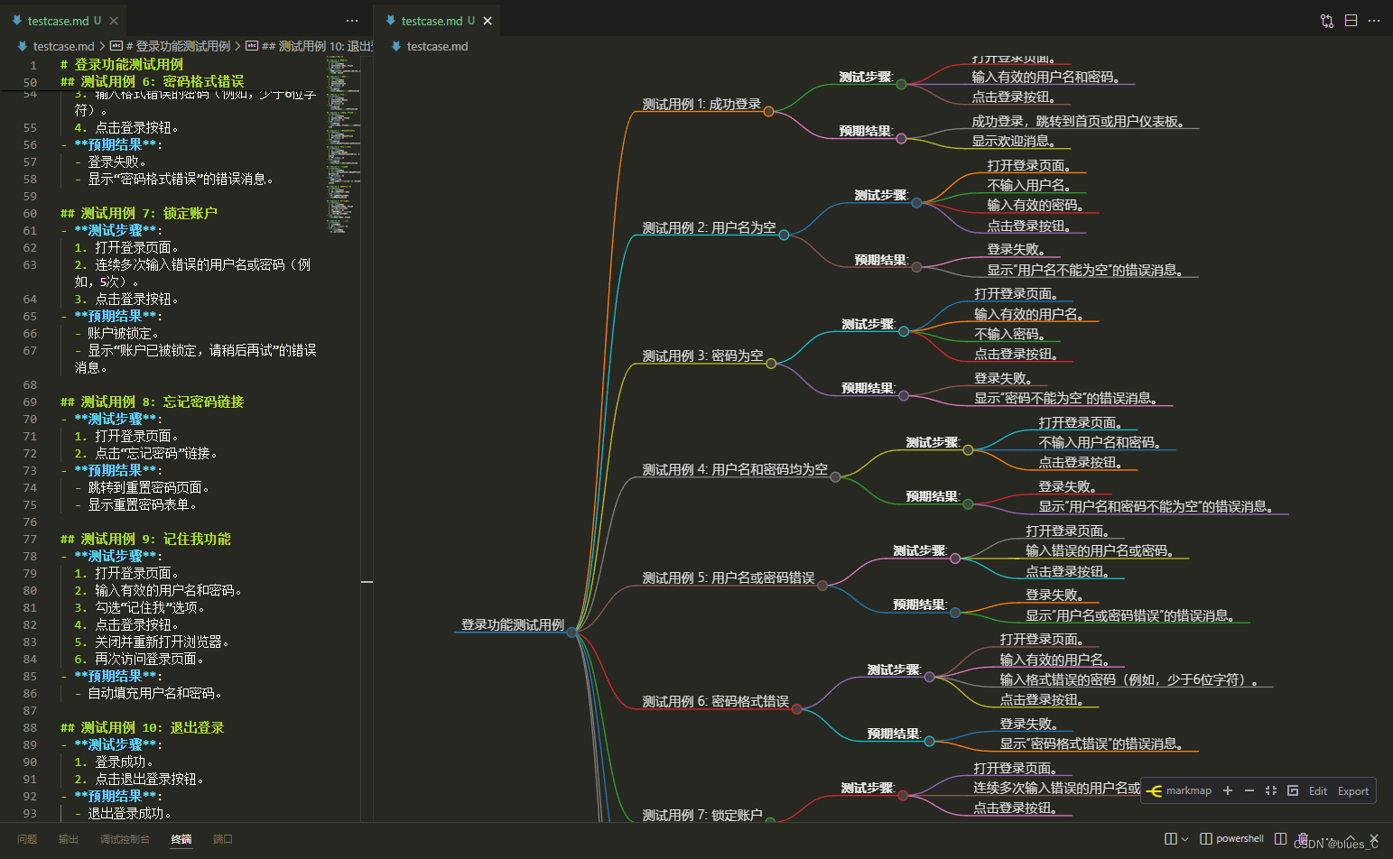Screen dimensions: 1393x859
Task: Click mind map text '显示欢迎消息。'
Action: (1014, 141)
